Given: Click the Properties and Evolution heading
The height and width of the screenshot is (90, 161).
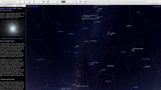Looking at the screenshot, I should (7, 79).
